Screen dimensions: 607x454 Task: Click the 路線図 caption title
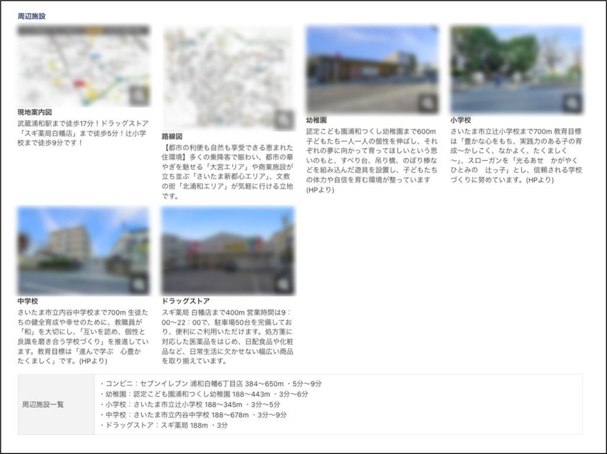pyautogui.click(x=172, y=136)
